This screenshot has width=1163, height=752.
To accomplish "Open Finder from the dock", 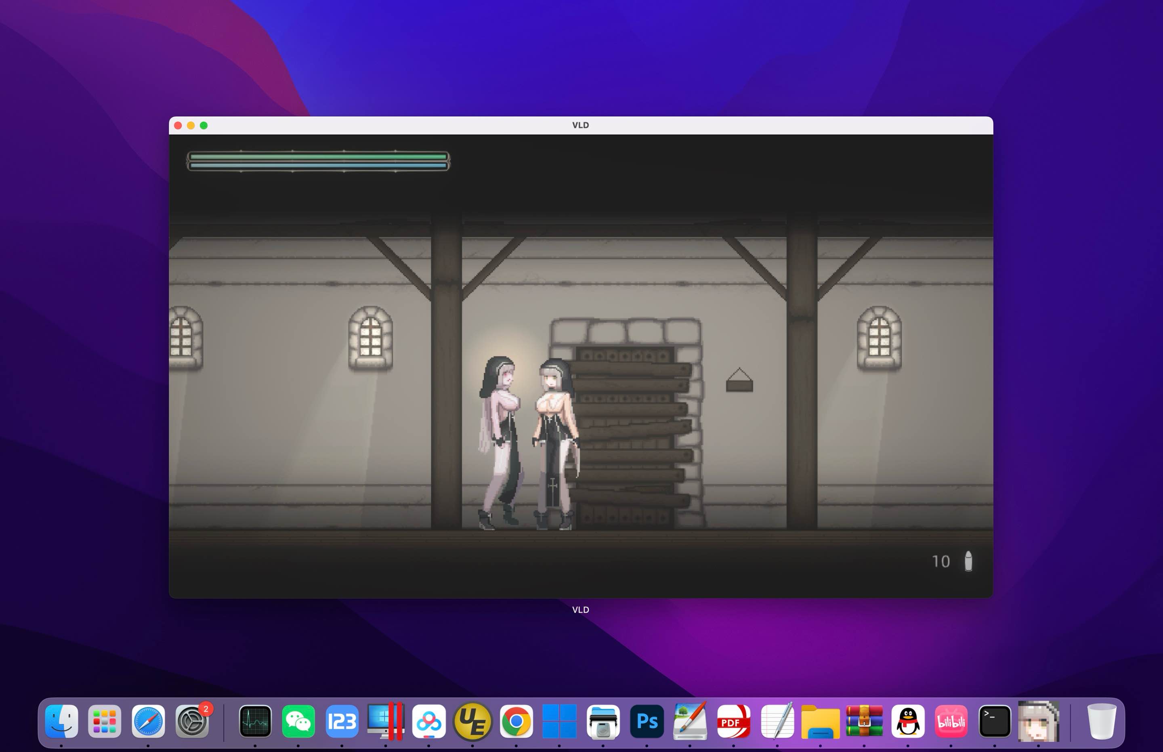I will tap(61, 721).
